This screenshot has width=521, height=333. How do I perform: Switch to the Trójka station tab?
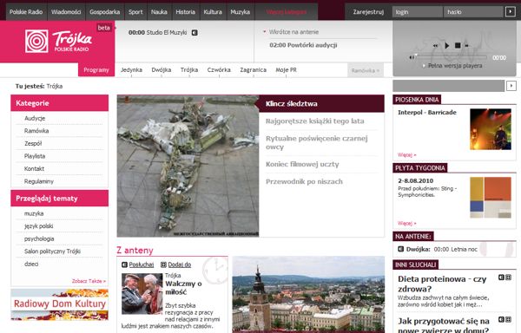click(189, 70)
